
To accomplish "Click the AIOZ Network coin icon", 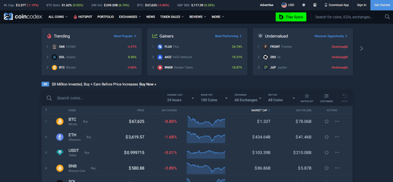I will [x=160, y=57].
